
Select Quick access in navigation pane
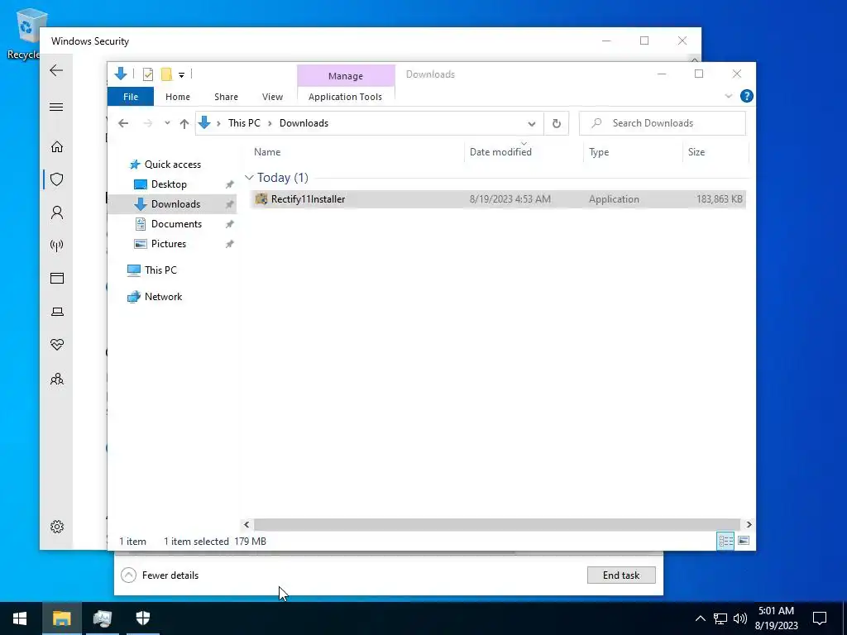[x=172, y=165]
